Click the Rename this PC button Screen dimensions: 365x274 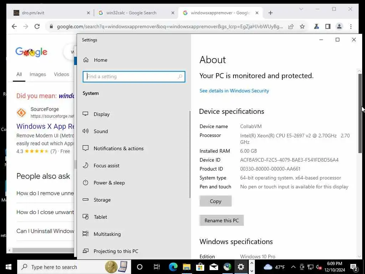coord(222,220)
